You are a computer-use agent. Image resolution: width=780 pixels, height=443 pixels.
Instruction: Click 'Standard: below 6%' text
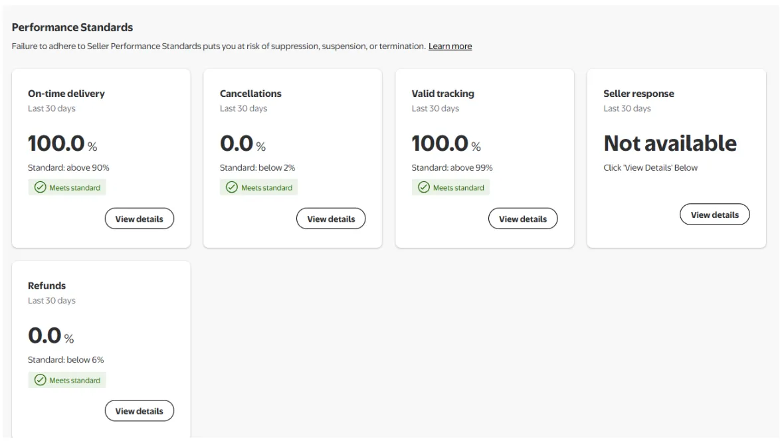66,359
